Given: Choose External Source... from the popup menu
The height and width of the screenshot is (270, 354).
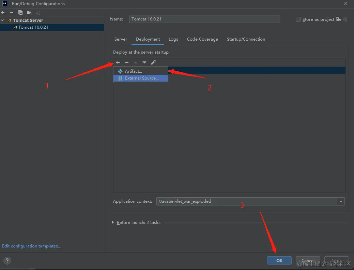Looking at the screenshot, I should (141, 78).
